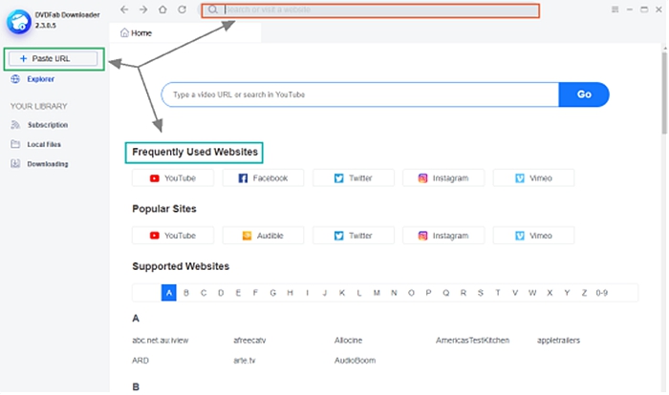Click the Downloading arrow icon

pos(15,163)
